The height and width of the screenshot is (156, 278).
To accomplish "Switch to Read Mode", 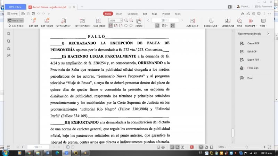I will click(x=99, y=23).
